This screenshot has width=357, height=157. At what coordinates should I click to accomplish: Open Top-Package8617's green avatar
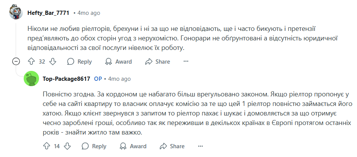point(31,79)
